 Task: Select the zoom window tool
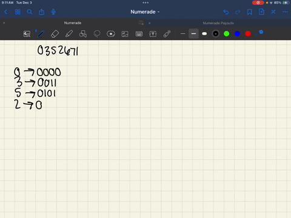27,34
